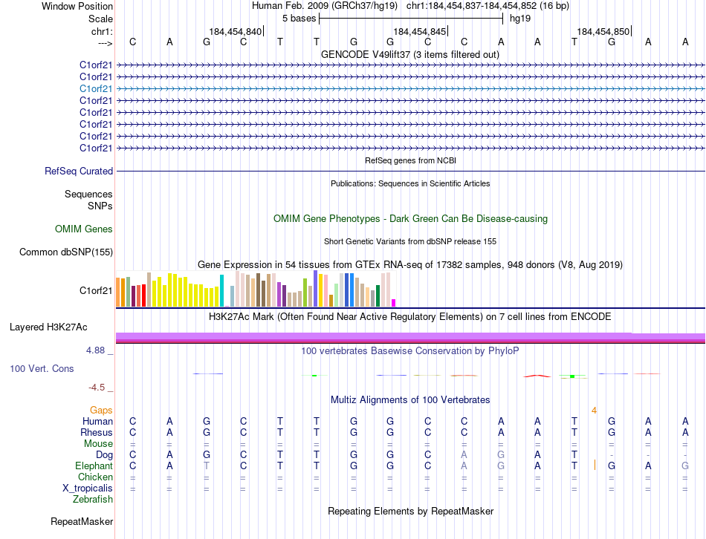Click the purple H3K27Ac signal band

(x=410, y=336)
